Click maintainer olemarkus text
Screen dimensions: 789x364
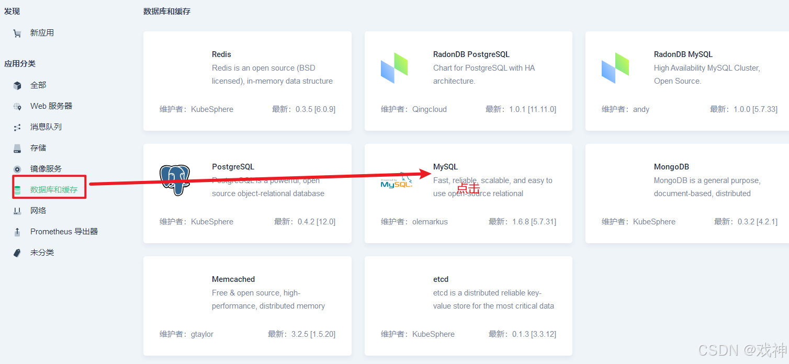(x=430, y=222)
